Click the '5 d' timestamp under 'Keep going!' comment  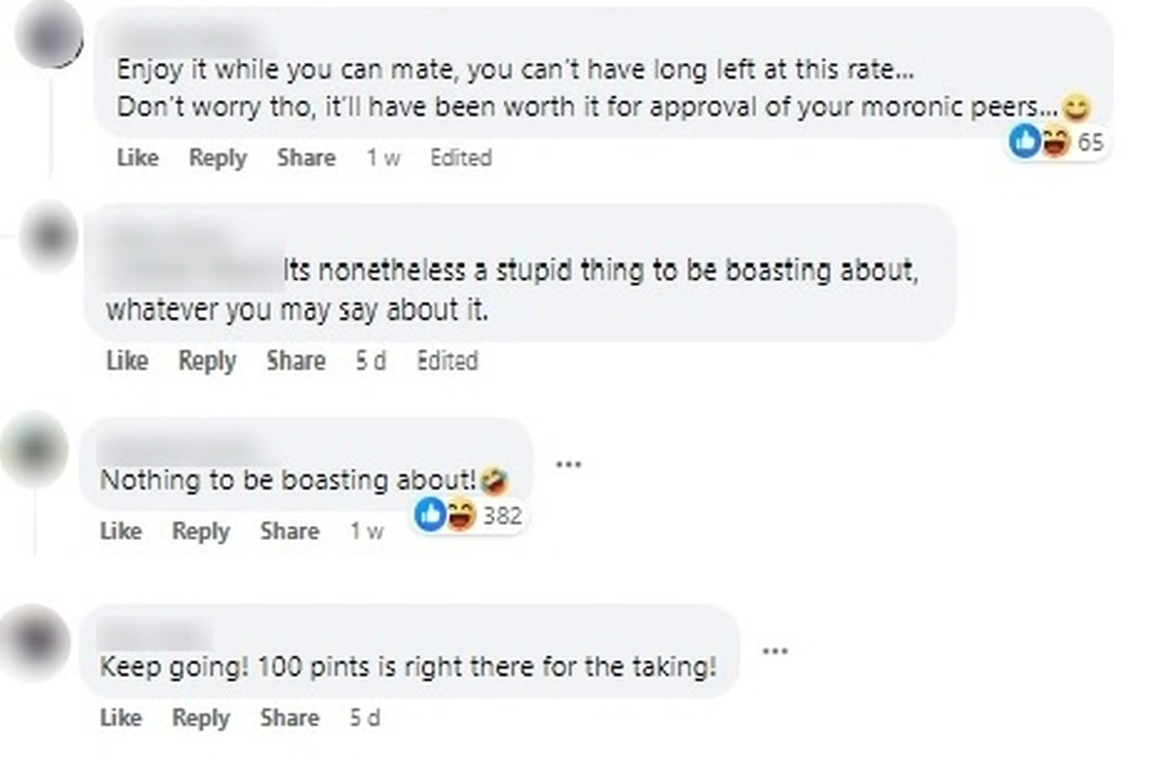(x=365, y=718)
